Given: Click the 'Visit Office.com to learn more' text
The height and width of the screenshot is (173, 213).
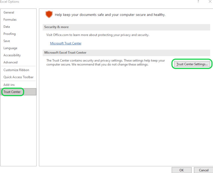Looking at the screenshot, I should [98, 35].
